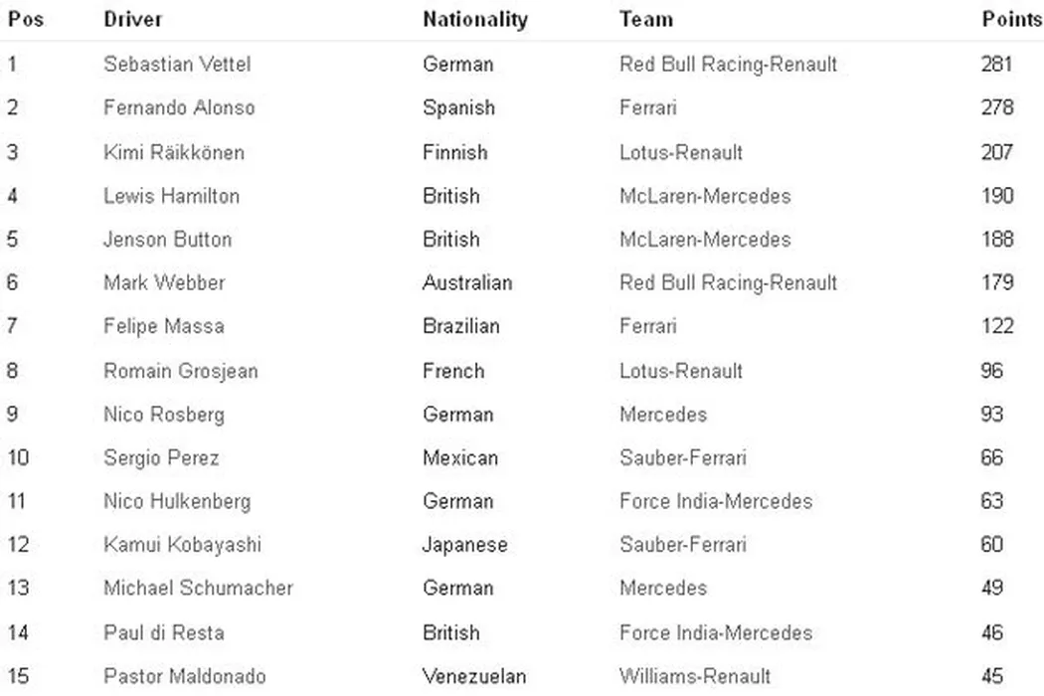Select the Fernando Alonso driver name
The image size is (1044, 696).
(x=179, y=107)
